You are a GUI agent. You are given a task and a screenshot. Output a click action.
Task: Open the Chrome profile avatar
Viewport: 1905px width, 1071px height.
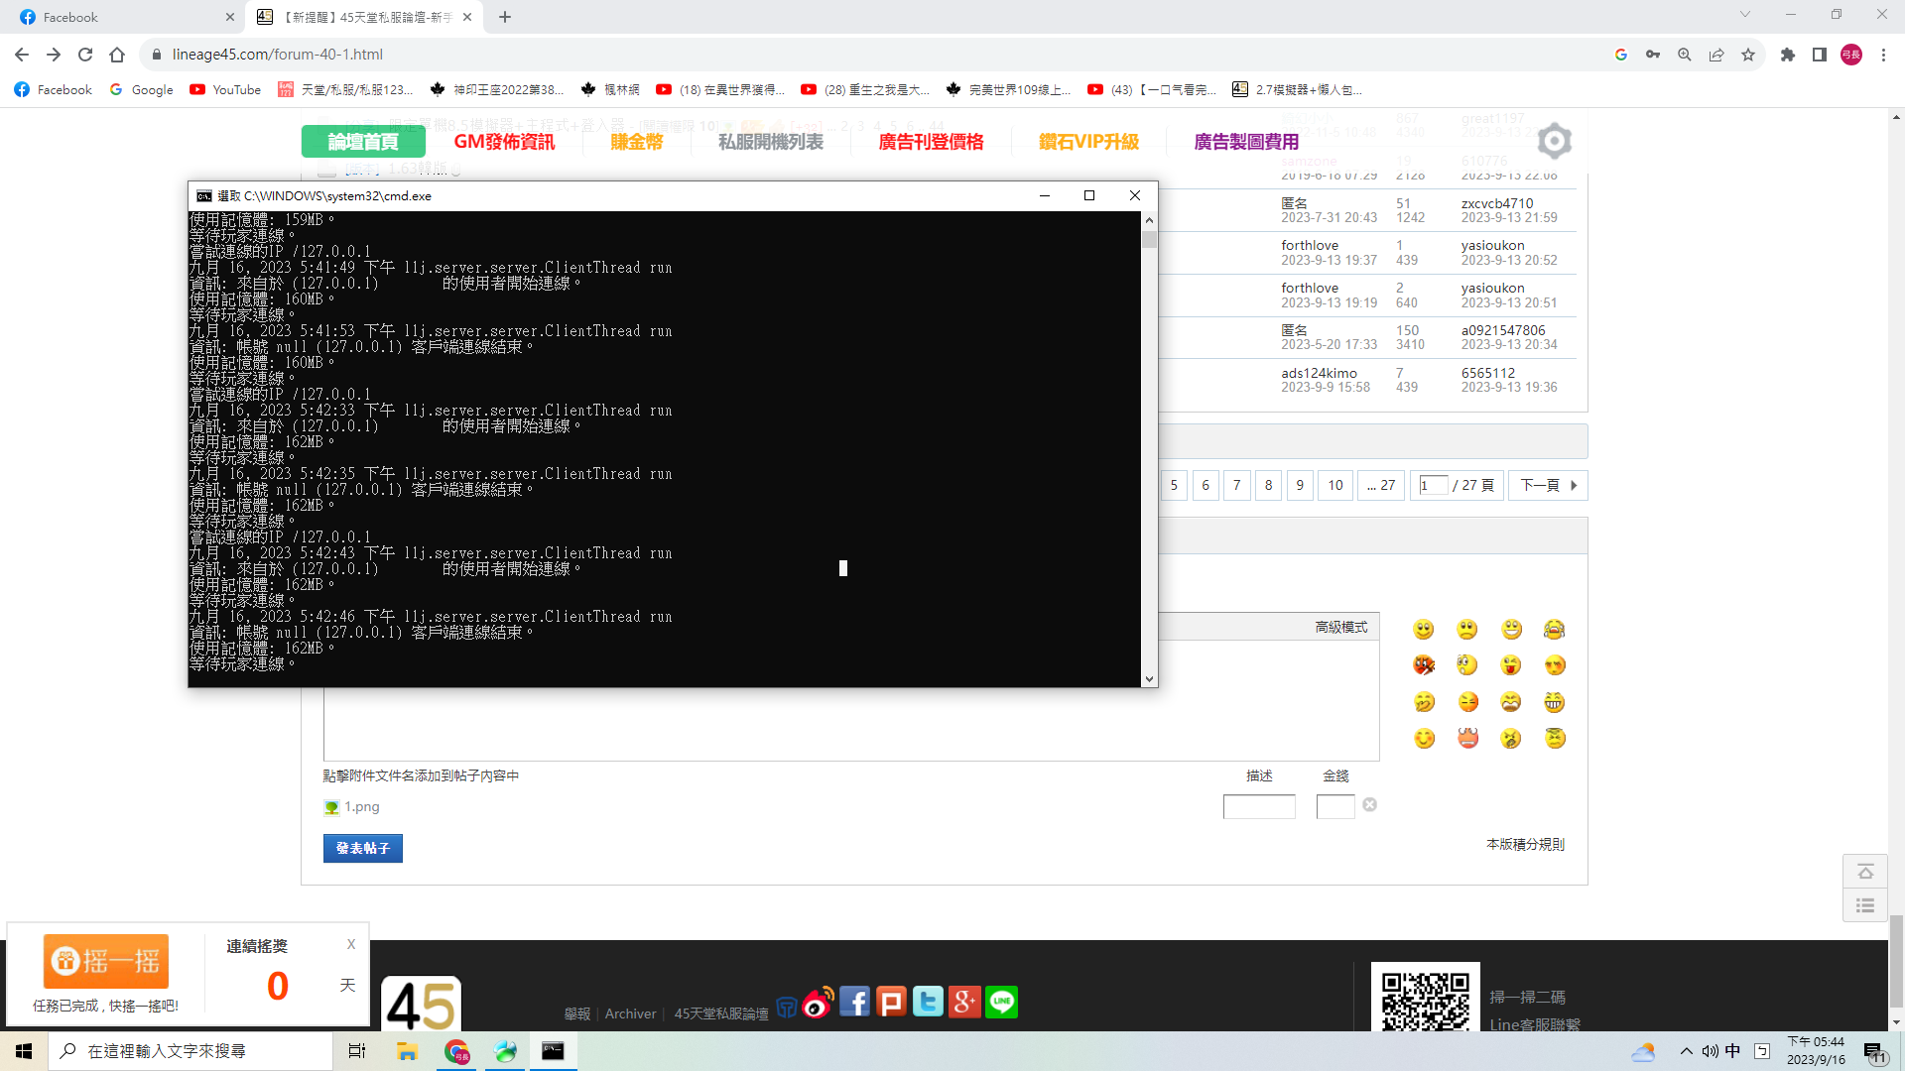(1851, 55)
